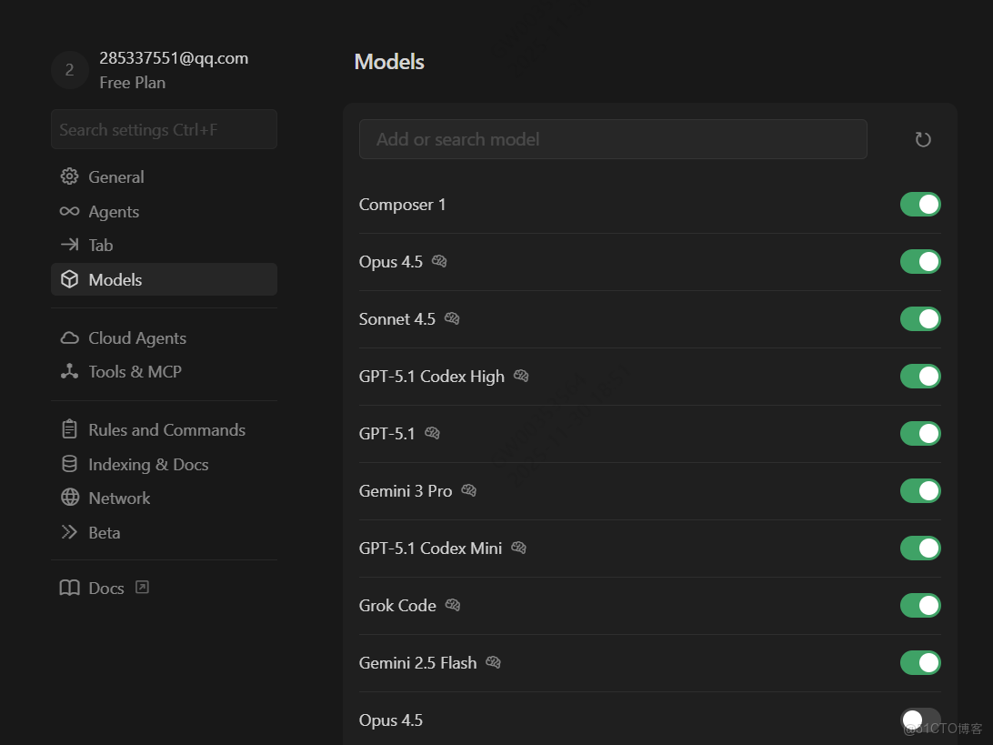Turn off the GPT-5.1 model switch

(920, 433)
